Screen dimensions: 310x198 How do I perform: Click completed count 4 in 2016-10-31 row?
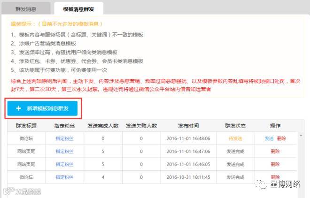[103, 177]
